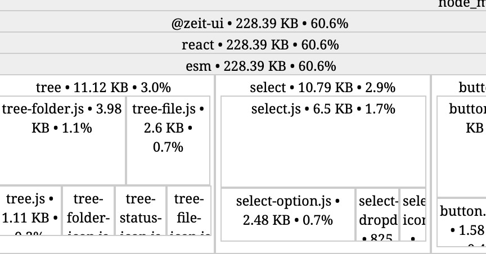Select the tree-folder-icon.js cell
486x254 pixels.
pyautogui.click(x=88, y=210)
